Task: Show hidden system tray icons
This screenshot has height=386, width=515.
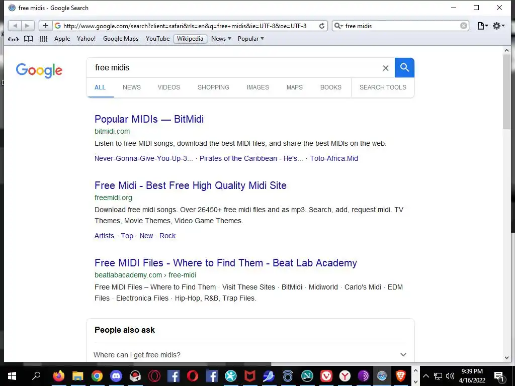Action: click(425, 376)
